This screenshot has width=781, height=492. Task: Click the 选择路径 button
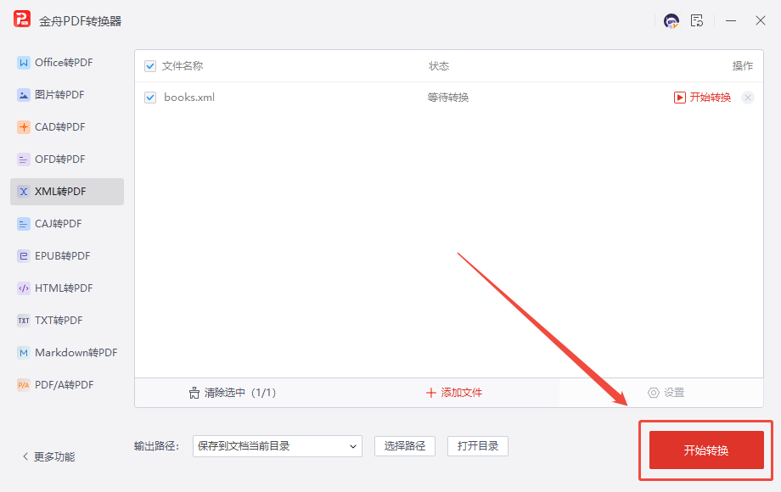pyautogui.click(x=405, y=446)
